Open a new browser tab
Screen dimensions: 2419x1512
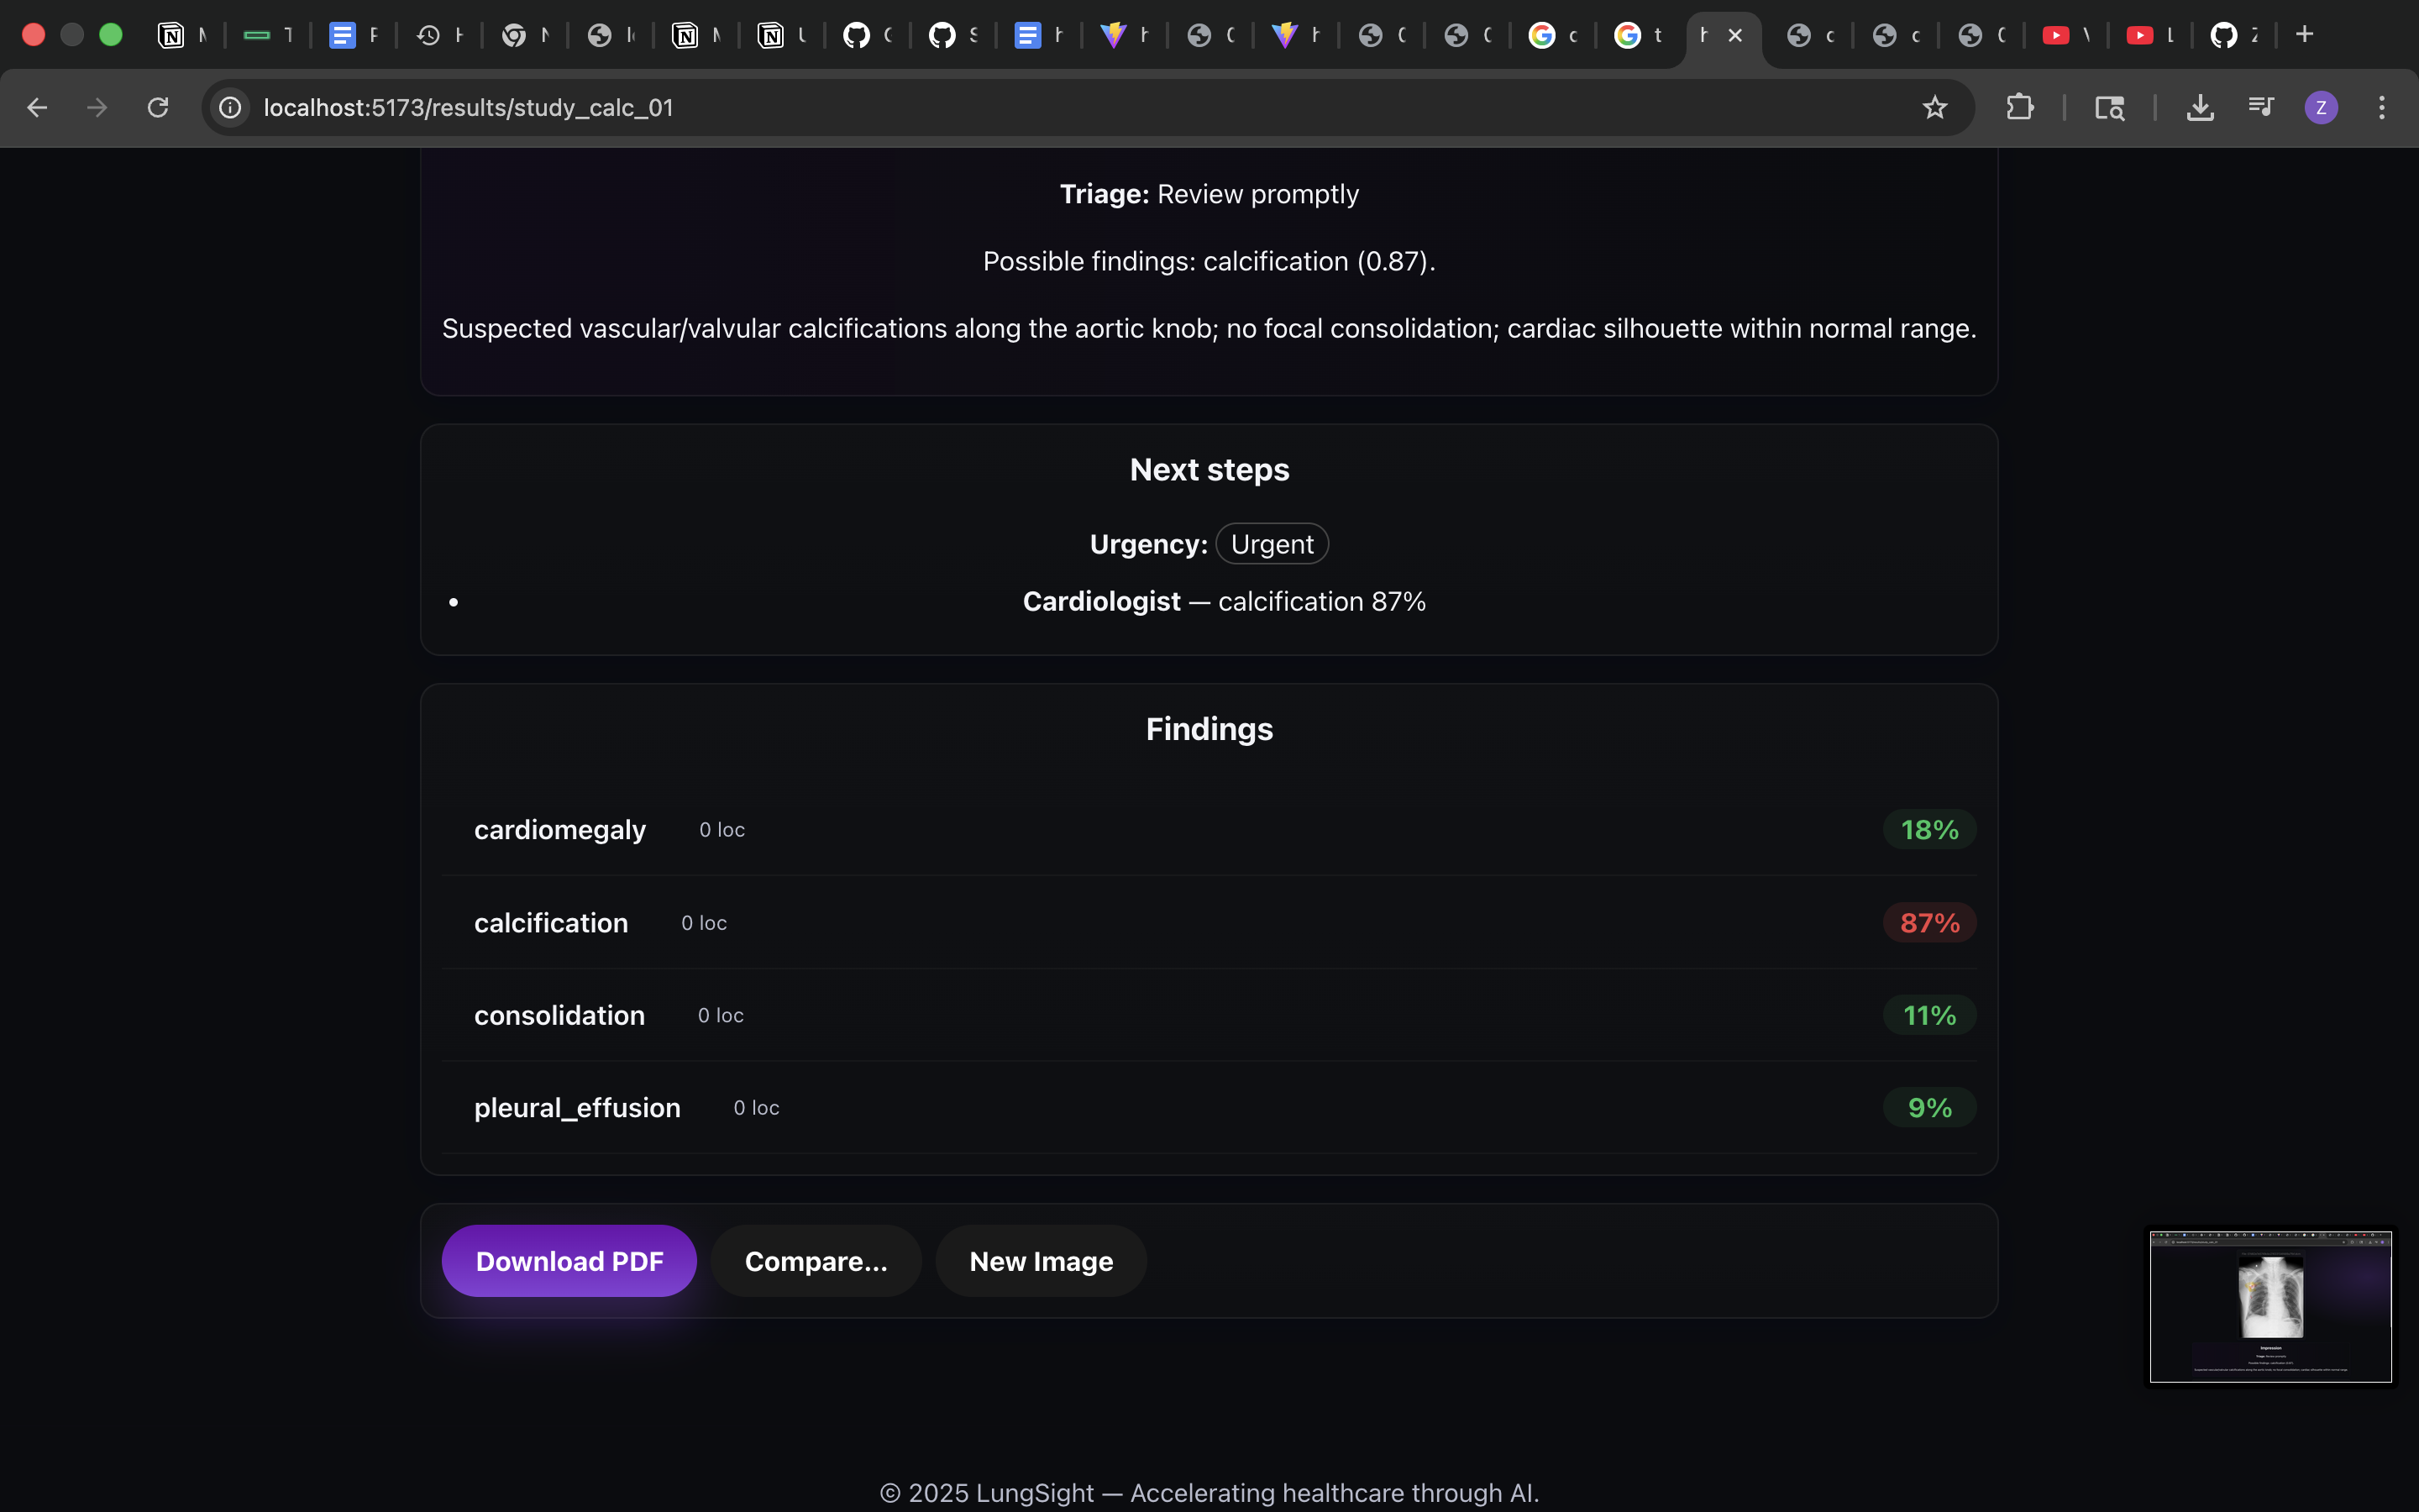(2305, 35)
